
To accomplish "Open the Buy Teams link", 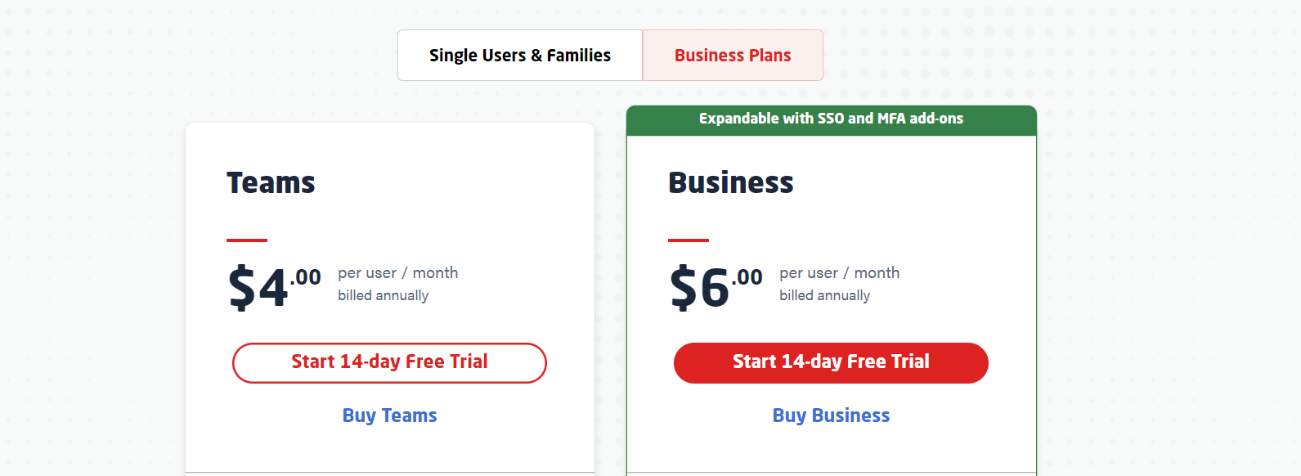I will coord(389,415).
